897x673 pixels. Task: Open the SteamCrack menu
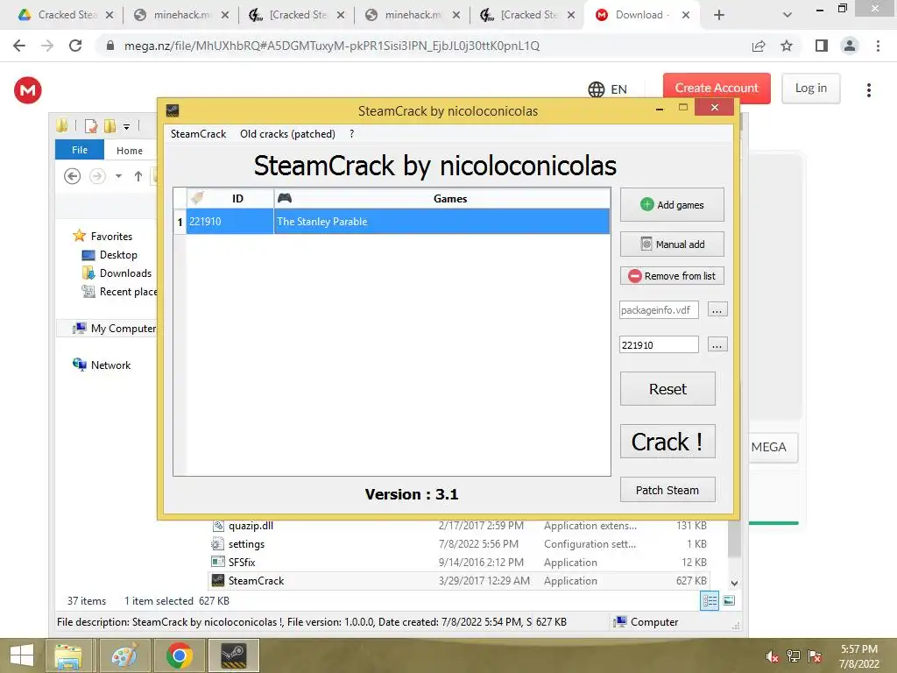coord(199,134)
